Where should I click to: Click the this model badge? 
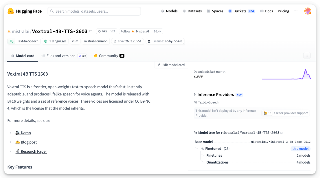tap(301, 149)
